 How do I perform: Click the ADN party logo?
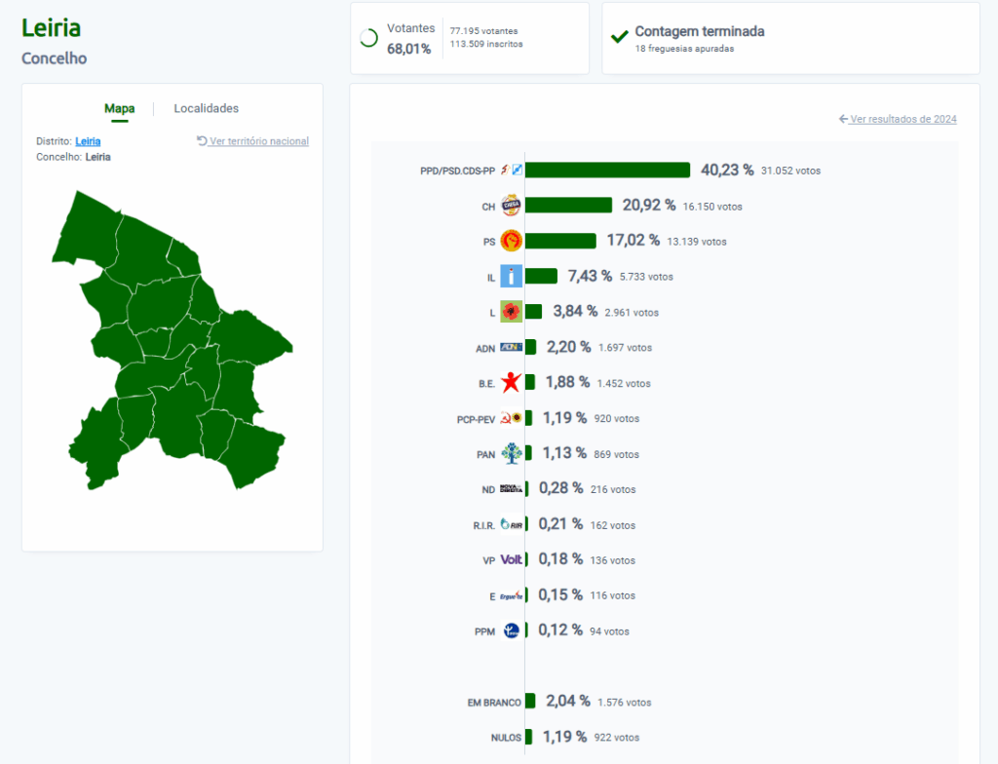click(x=511, y=347)
